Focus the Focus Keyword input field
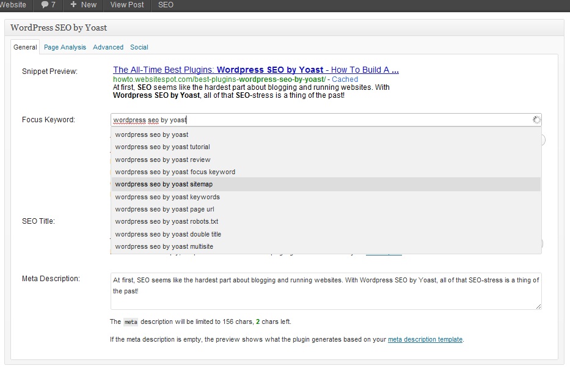Screen dimensions: 570x371 tap(326, 120)
